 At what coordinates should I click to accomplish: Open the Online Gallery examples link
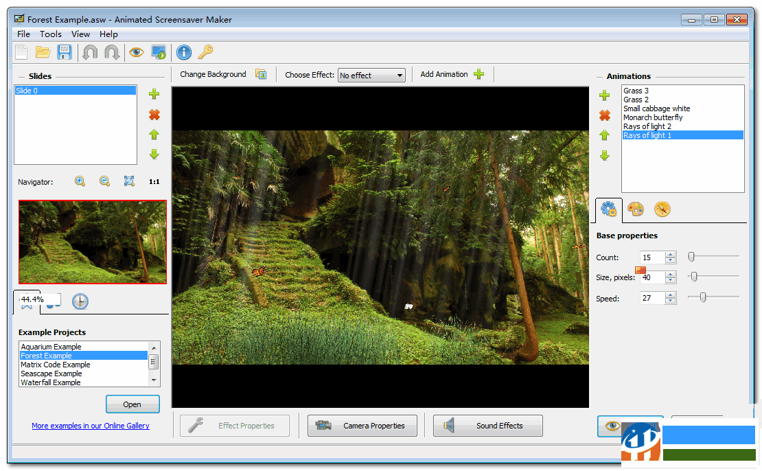91,426
